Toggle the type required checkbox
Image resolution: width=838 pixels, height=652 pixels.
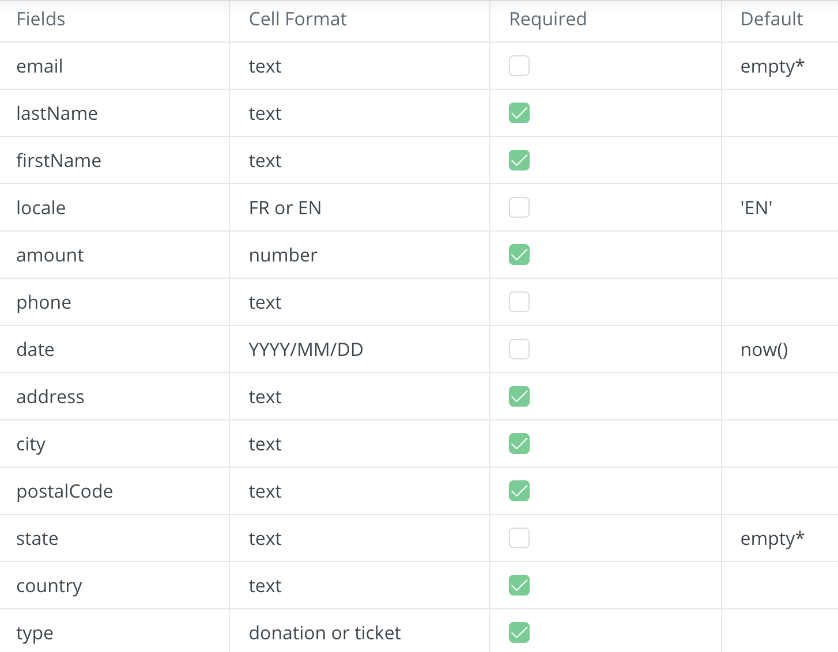coord(519,633)
